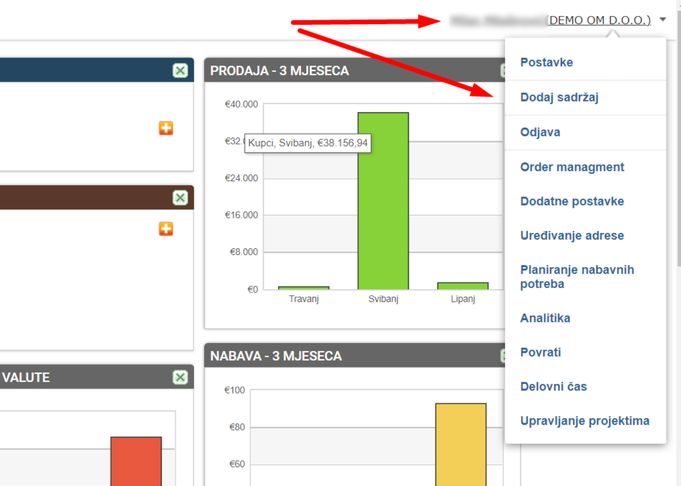Open Uređivanje adrese menu entry
The width and height of the screenshot is (681, 486).
572,235
